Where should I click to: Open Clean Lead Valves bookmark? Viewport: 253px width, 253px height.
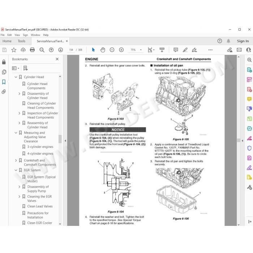point(40,206)
